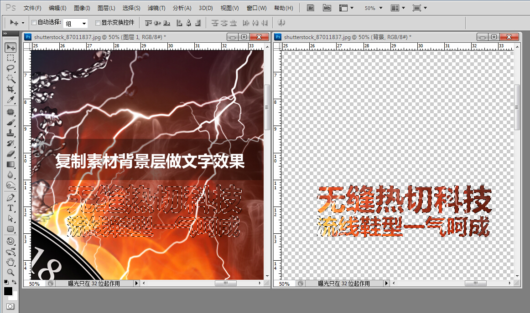
Task: Choose the Blur tool
Action: pyautogui.click(x=11, y=175)
